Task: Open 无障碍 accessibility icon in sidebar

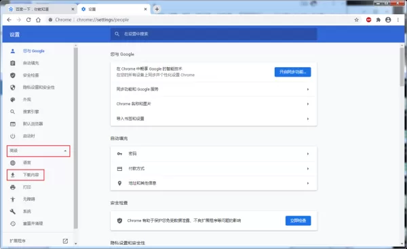Action: [13, 199]
